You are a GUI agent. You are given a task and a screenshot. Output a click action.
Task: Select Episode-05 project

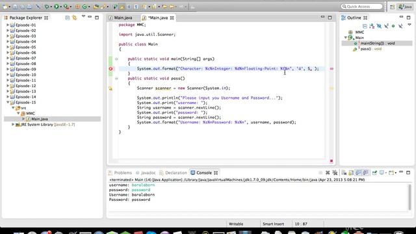point(26,47)
